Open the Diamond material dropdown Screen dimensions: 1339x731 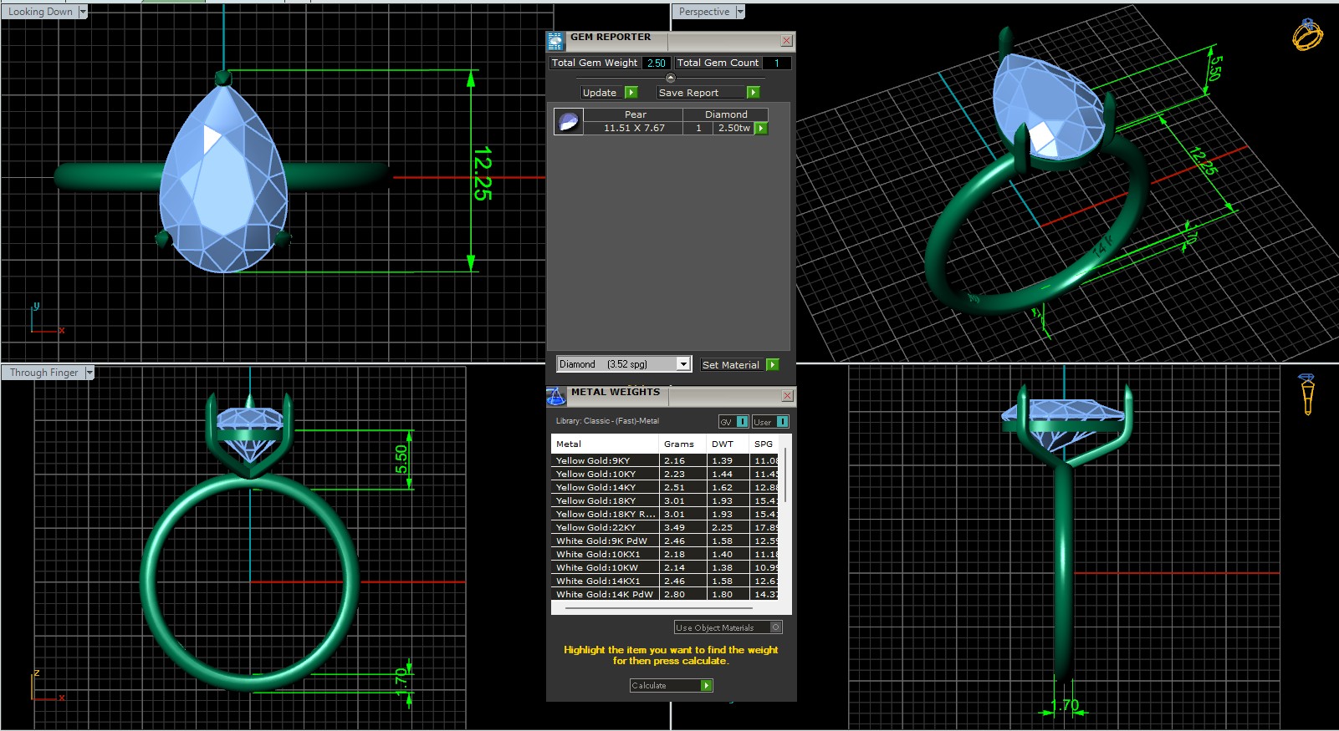coord(682,364)
